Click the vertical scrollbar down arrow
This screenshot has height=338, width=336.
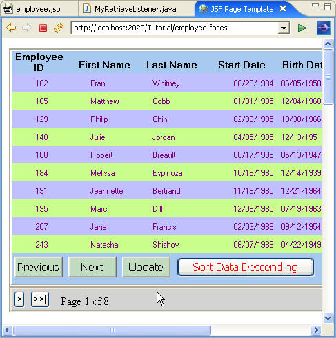point(328,319)
